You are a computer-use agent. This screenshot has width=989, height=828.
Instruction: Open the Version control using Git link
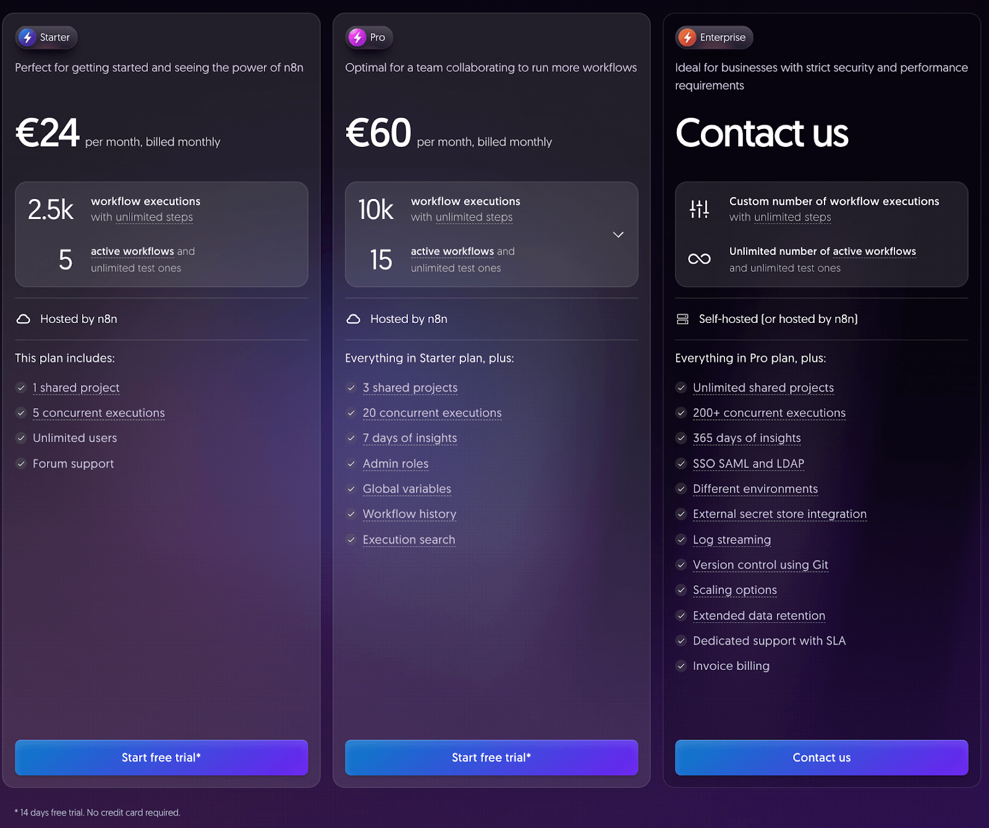[760, 565]
